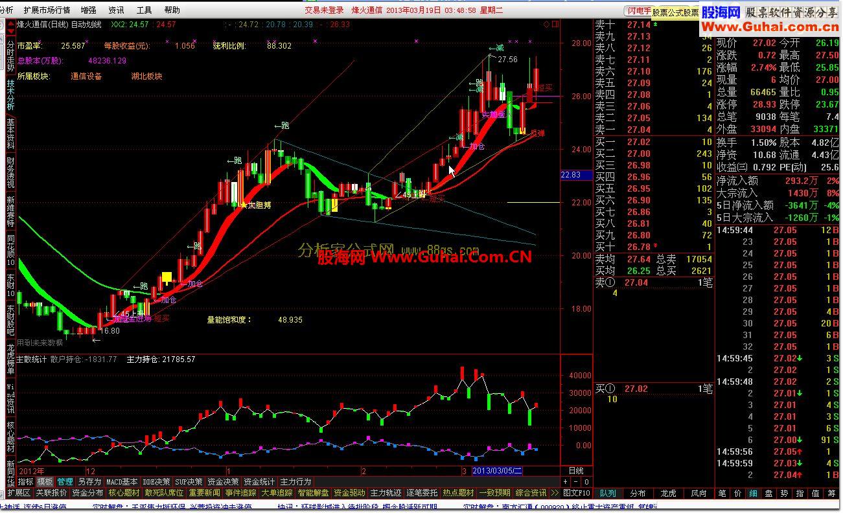Click the minus zoom button under 日线
This screenshot has height=513, width=843.
pos(576,482)
